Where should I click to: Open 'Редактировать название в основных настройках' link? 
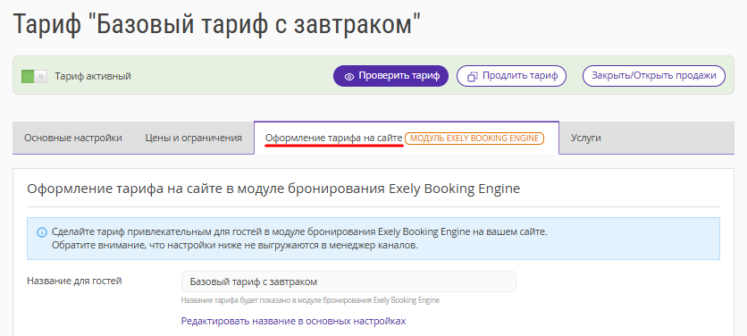tap(293, 321)
